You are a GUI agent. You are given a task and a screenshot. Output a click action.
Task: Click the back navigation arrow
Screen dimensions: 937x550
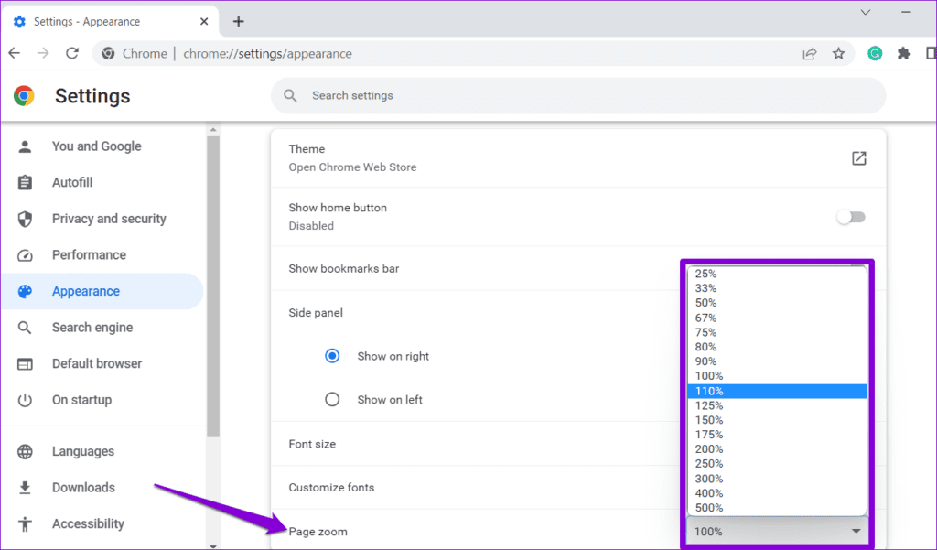pos(15,53)
